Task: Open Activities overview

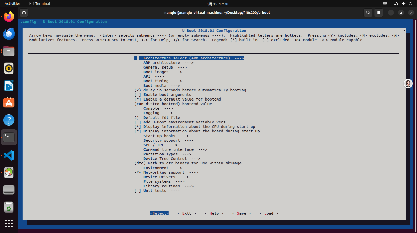Action: point(12,4)
